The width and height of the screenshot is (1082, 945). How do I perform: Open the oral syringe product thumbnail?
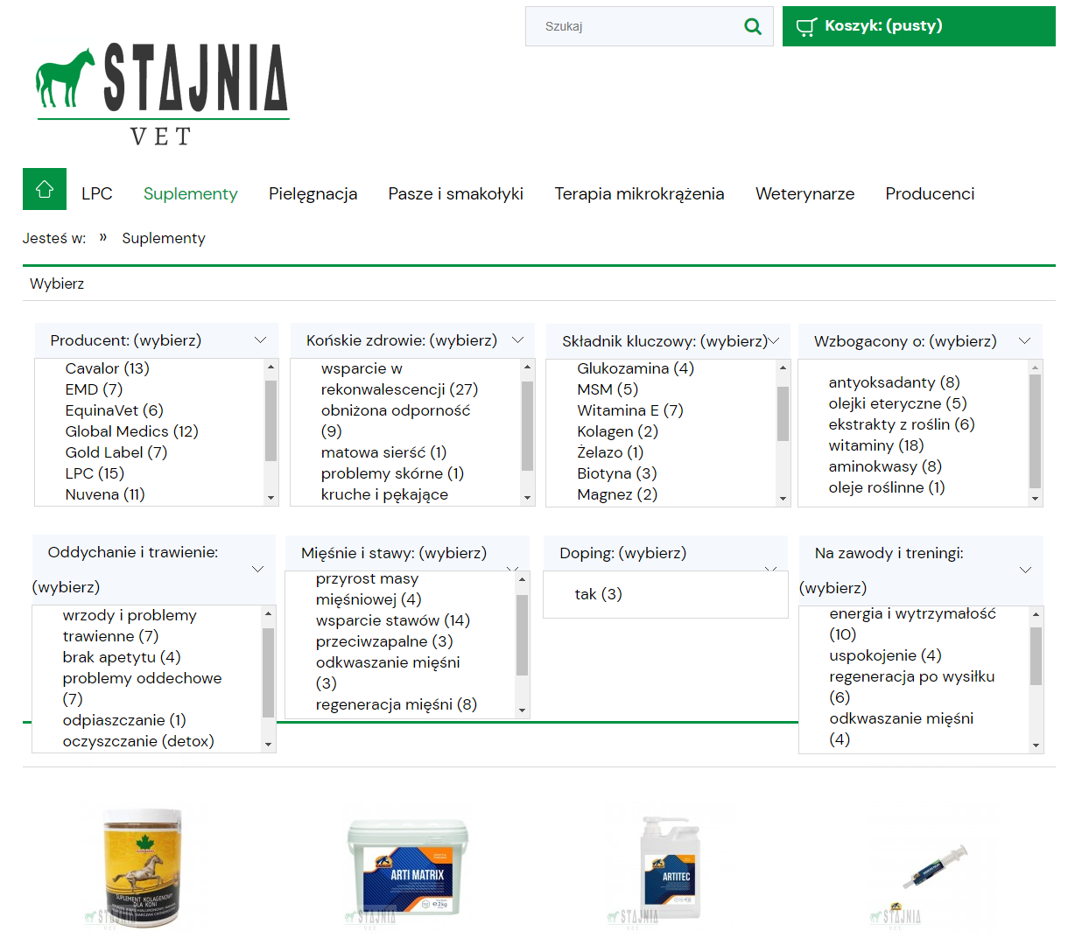(934, 867)
